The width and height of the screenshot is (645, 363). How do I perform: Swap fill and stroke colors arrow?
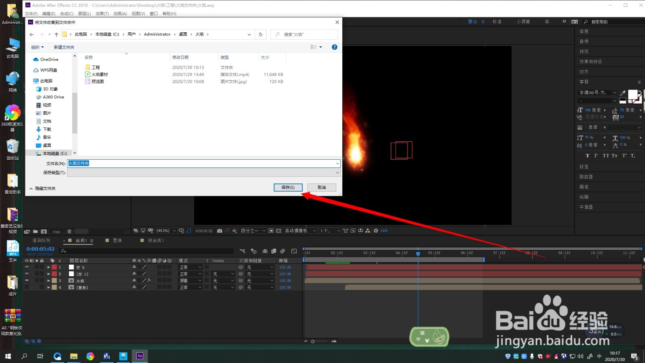(x=640, y=93)
